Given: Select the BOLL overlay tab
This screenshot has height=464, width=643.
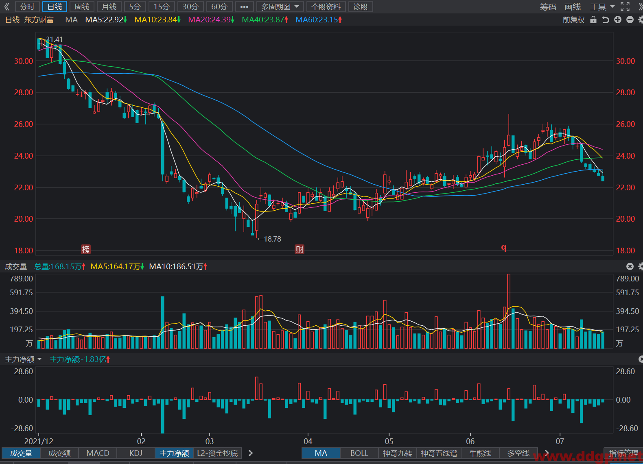Looking at the screenshot, I should click(x=359, y=453).
